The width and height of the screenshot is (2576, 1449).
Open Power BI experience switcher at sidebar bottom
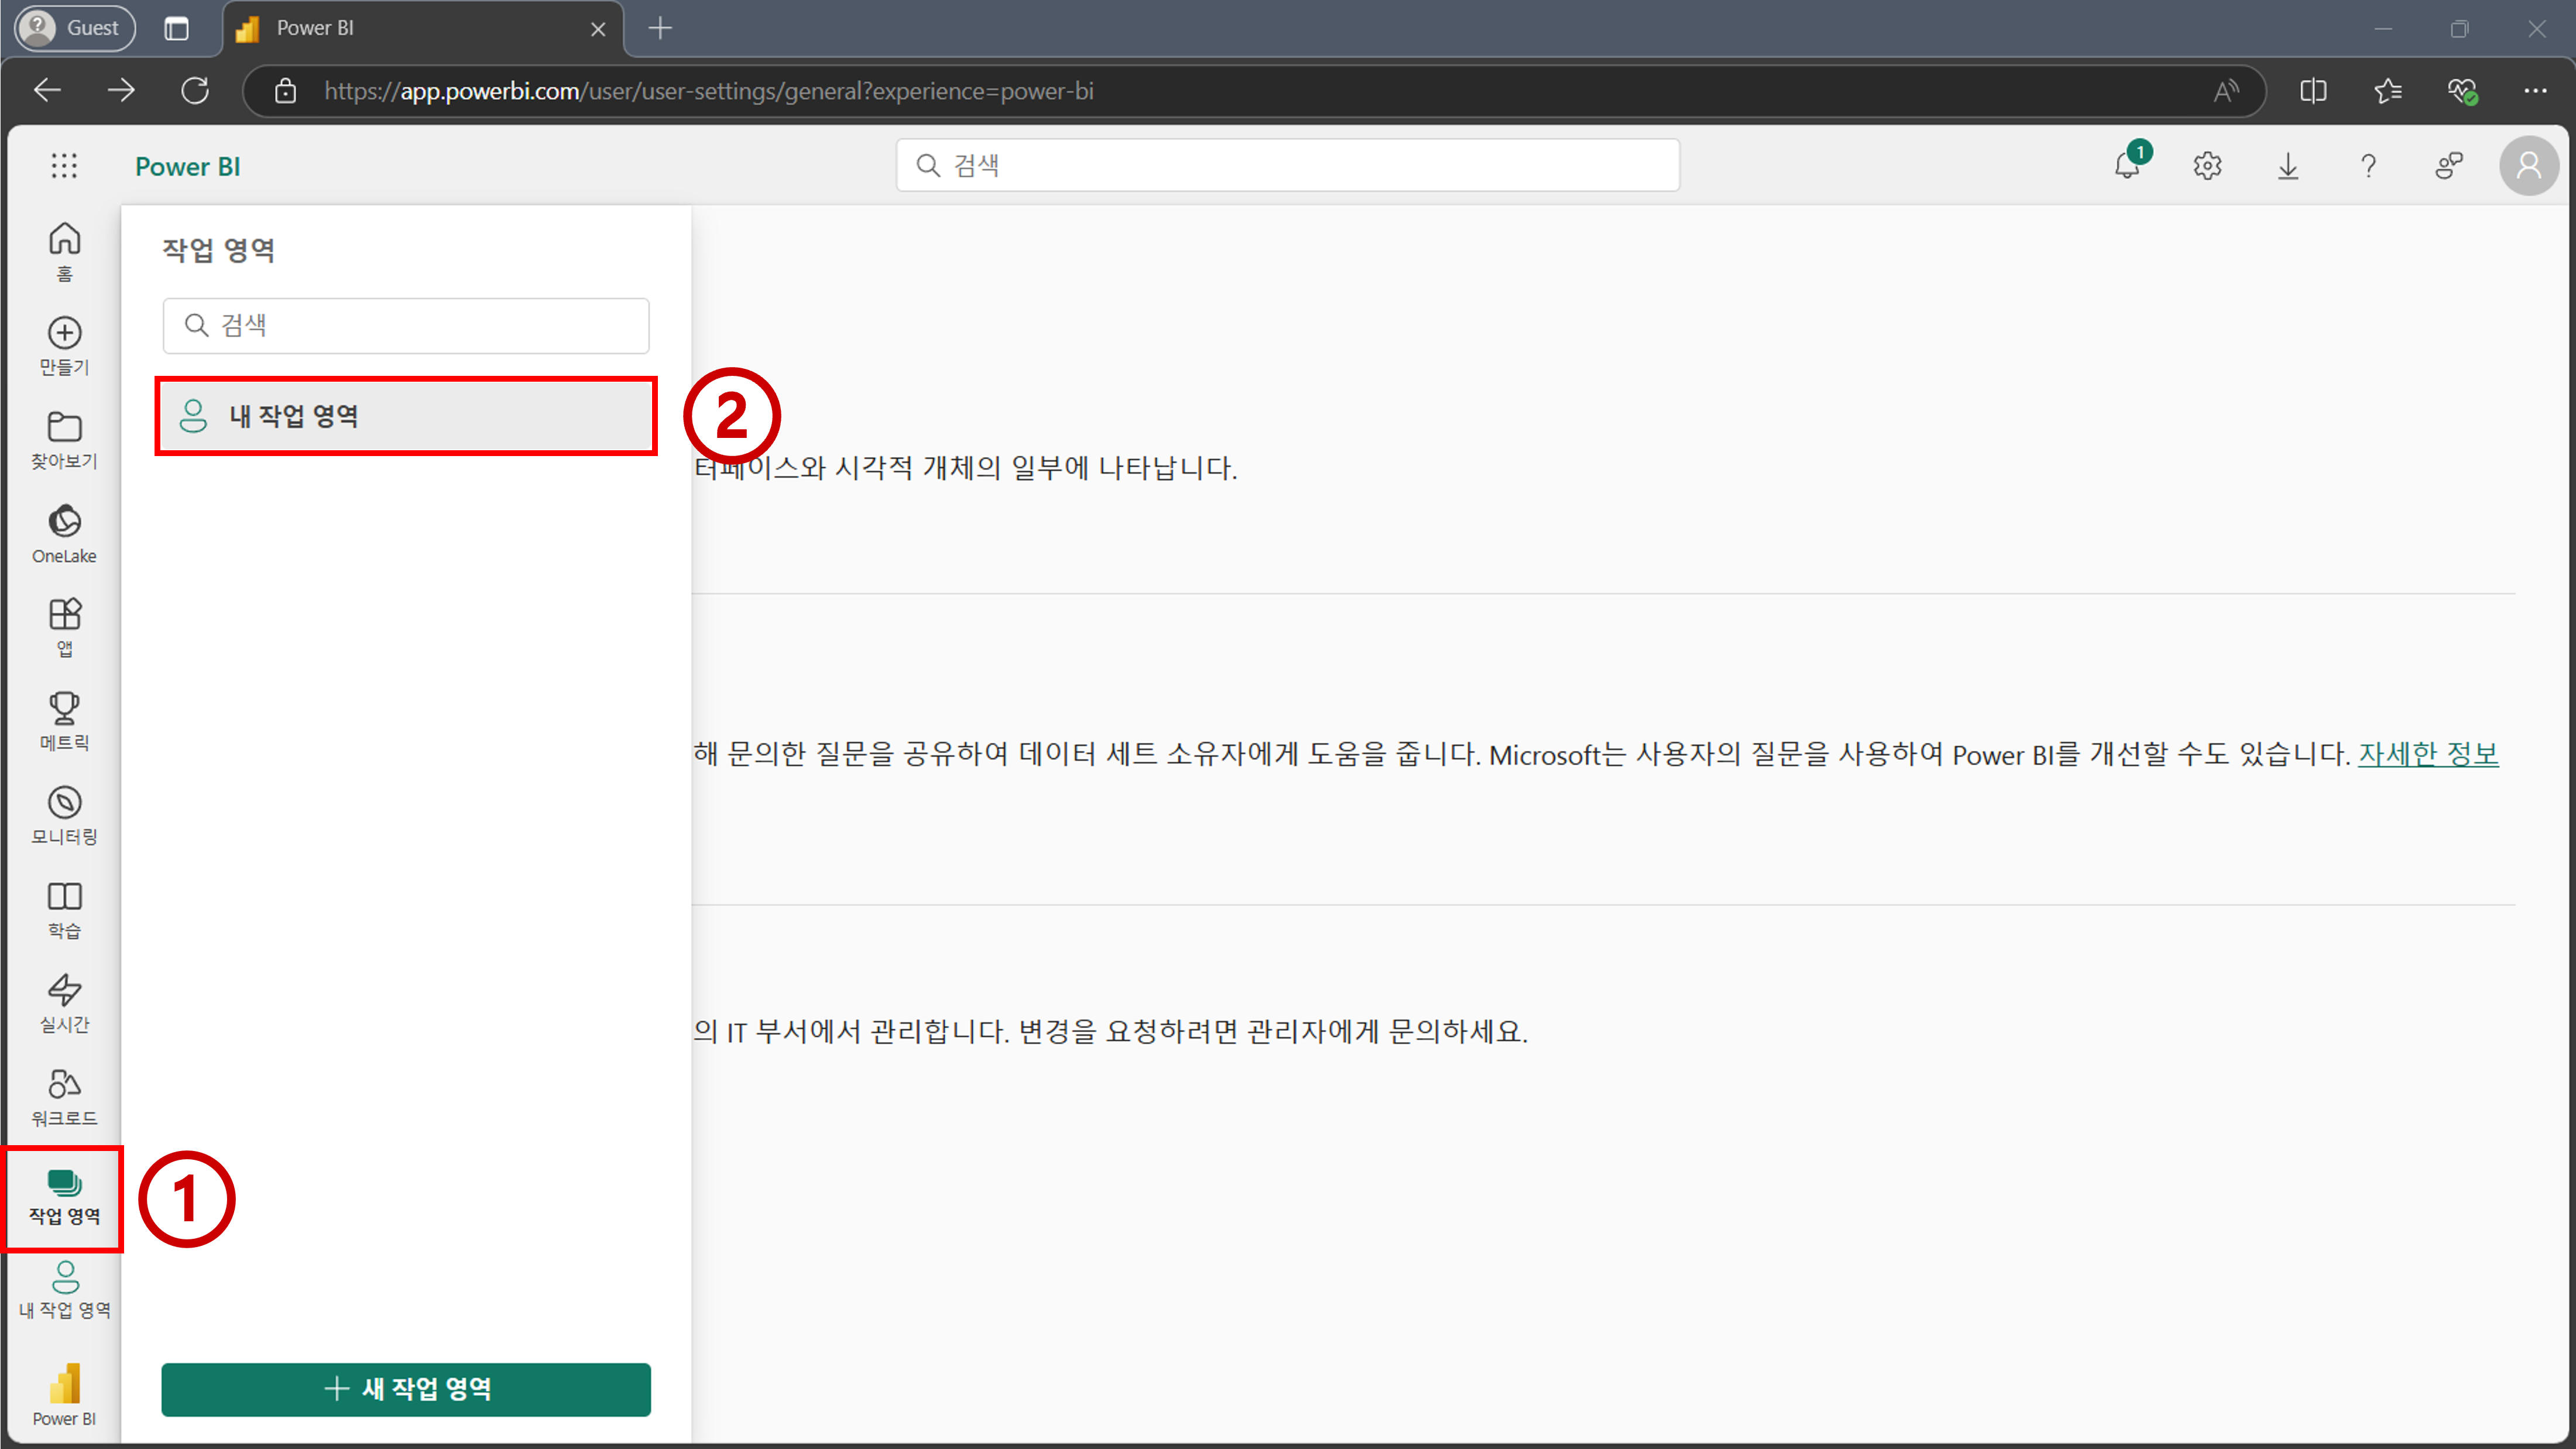click(x=64, y=1394)
